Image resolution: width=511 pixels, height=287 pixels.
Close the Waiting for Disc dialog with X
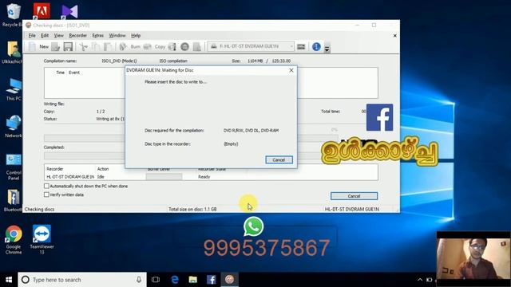291,70
